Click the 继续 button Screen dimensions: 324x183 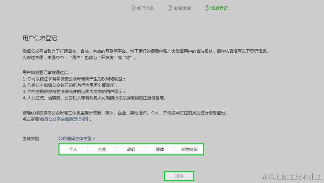[179, 176]
